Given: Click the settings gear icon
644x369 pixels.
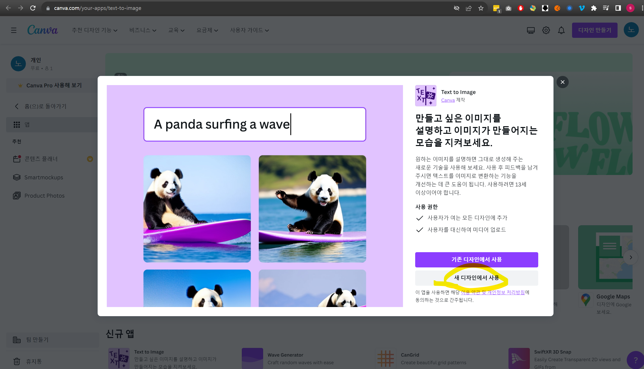Looking at the screenshot, I should coord(546,30).
